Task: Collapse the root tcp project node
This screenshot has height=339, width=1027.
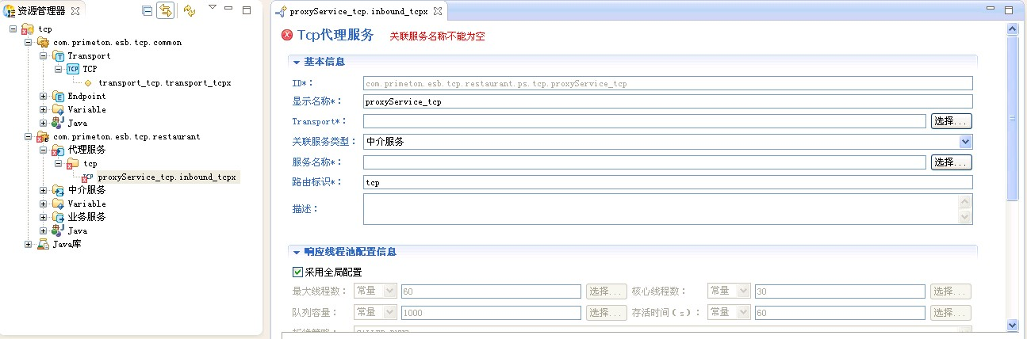Action: (13, 29)
